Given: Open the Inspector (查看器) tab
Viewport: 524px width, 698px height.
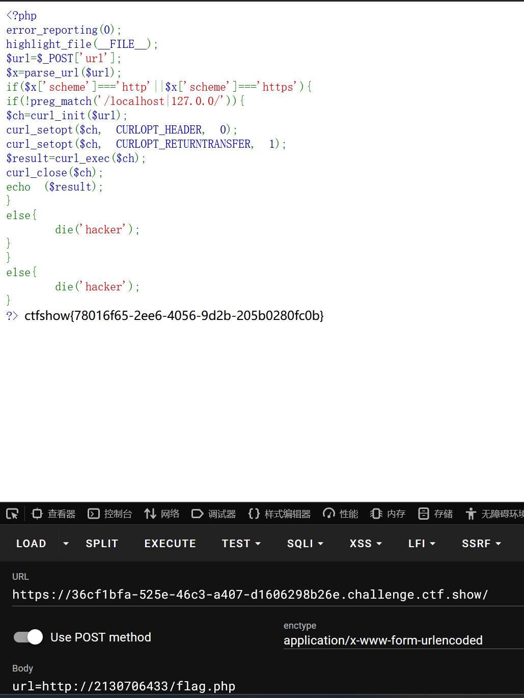Looking at the screenshot, I should point(53,514).
